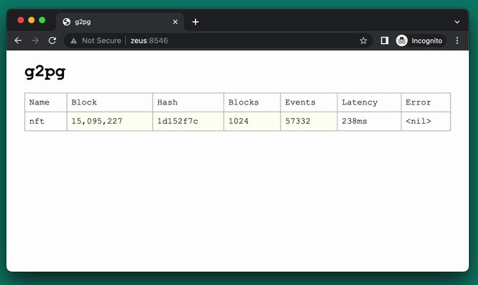Image resolution: width=478 pixels, height=285 pixels.
Task: Click the address bar showing zeus:8546
Action: pos(218,41)
